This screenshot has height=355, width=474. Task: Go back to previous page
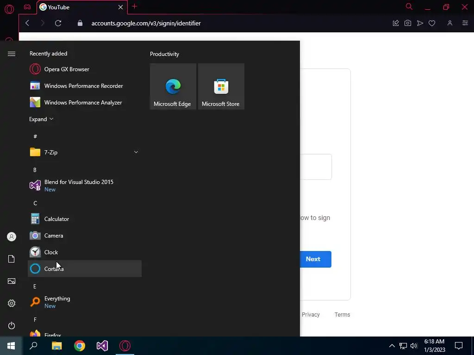(x=27, y=23)
